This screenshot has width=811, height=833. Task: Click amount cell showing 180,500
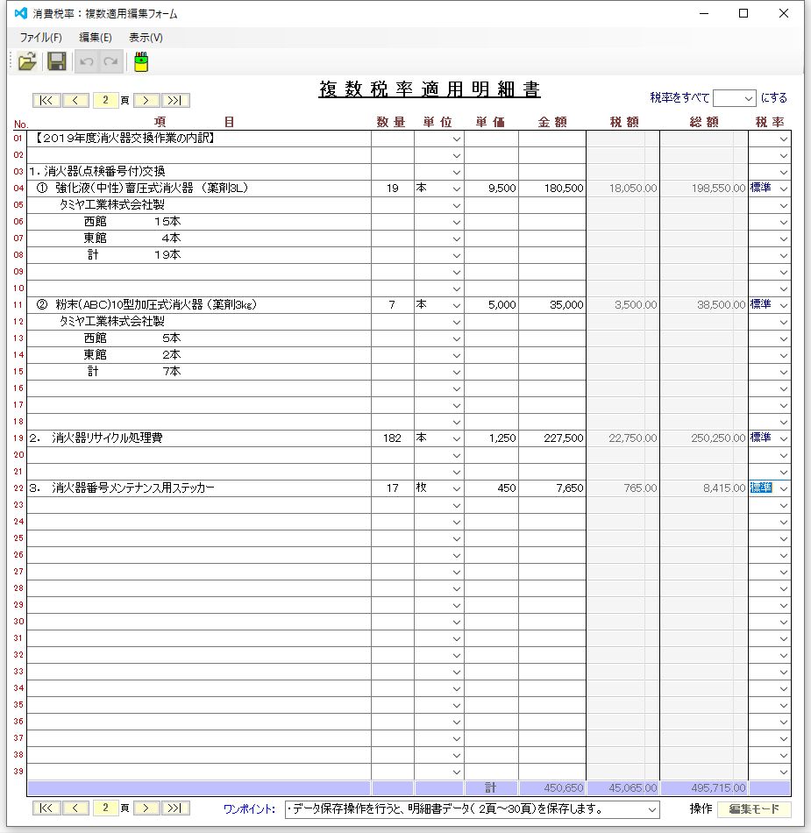pyautogui.click(x=552, y=189)
